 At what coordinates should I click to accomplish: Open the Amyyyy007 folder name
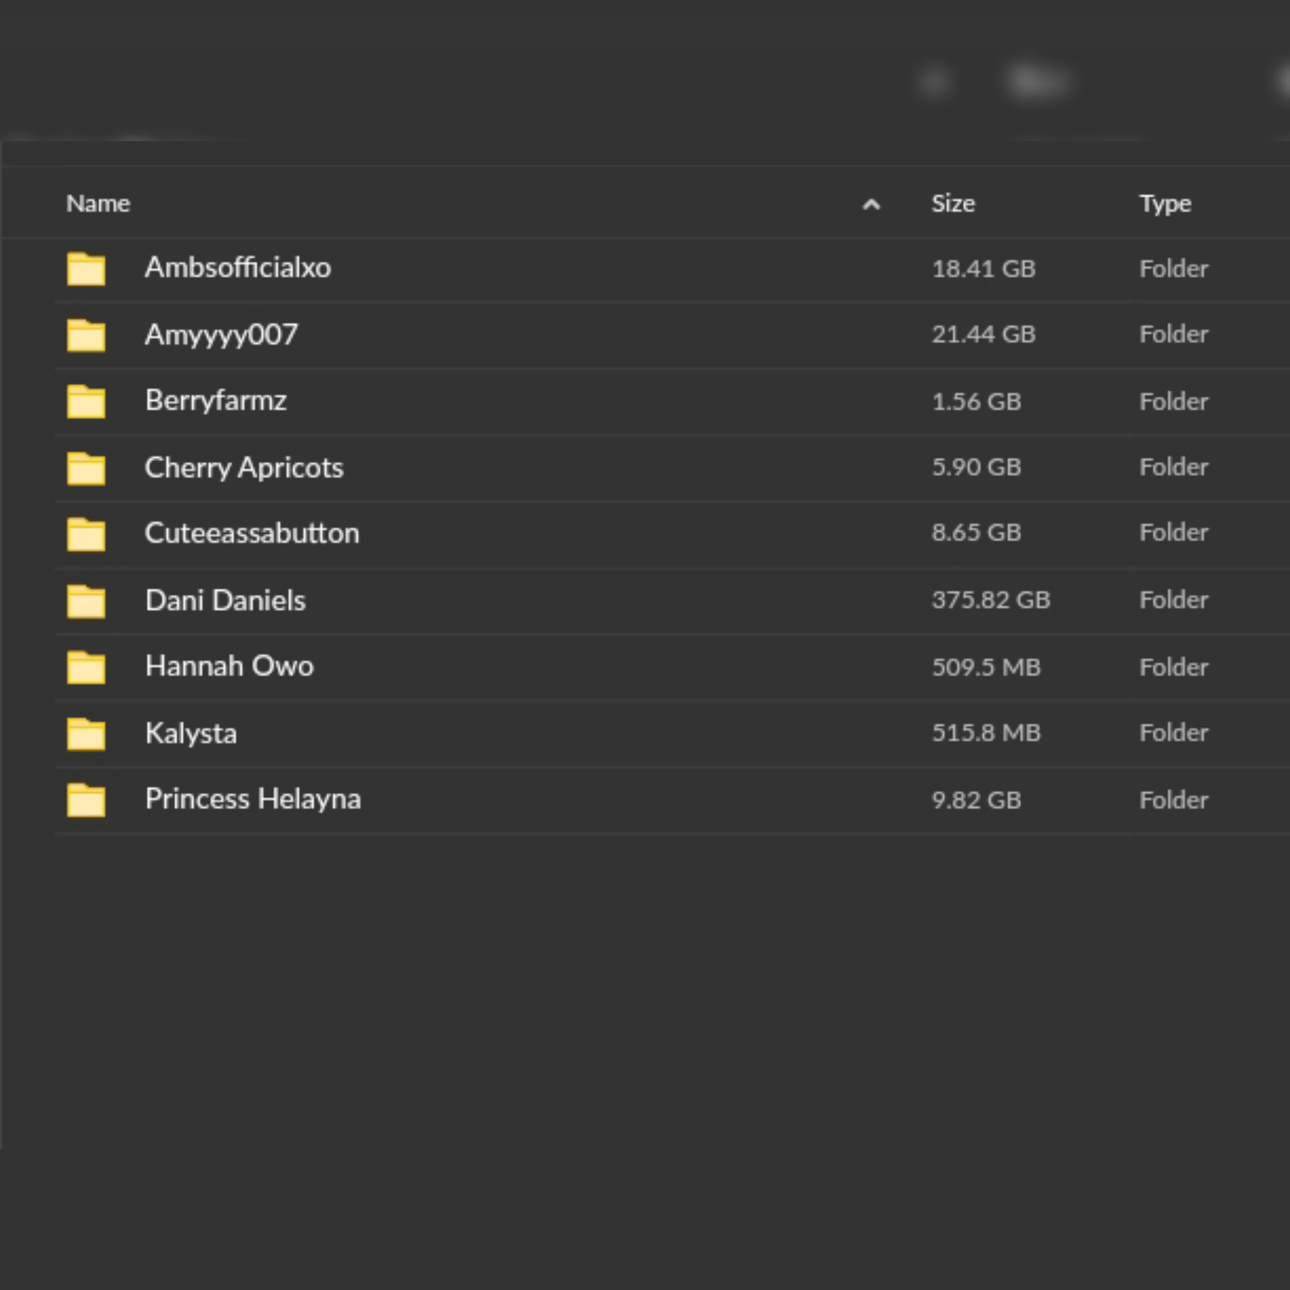click(x=221, y=334)
